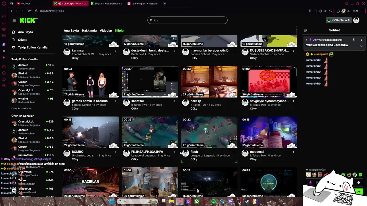
Task: Open browser extensions puzzle icon
Action: click(338, 11)
